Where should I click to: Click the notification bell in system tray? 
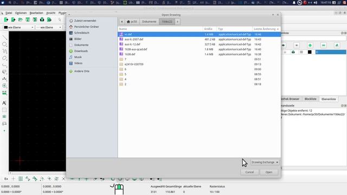click(x=294, y=3)
